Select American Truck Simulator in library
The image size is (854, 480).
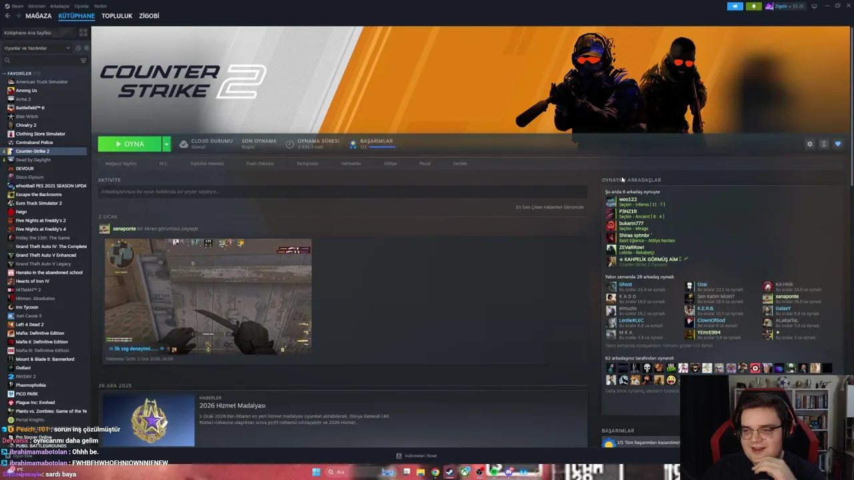(41, 82)
